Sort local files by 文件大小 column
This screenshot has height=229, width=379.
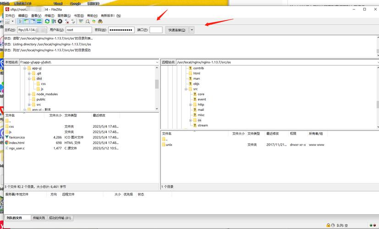pos(55,115)
